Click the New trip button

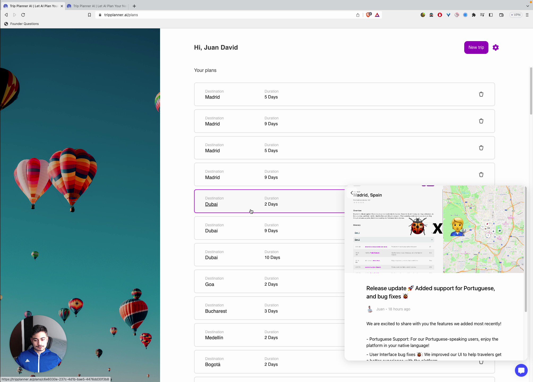click(476, 47)
